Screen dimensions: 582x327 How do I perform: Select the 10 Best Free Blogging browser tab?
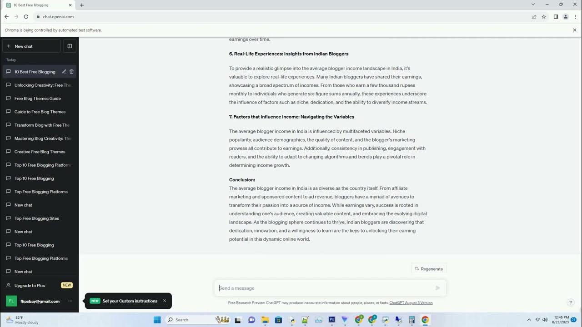click(x=39, y=5)
